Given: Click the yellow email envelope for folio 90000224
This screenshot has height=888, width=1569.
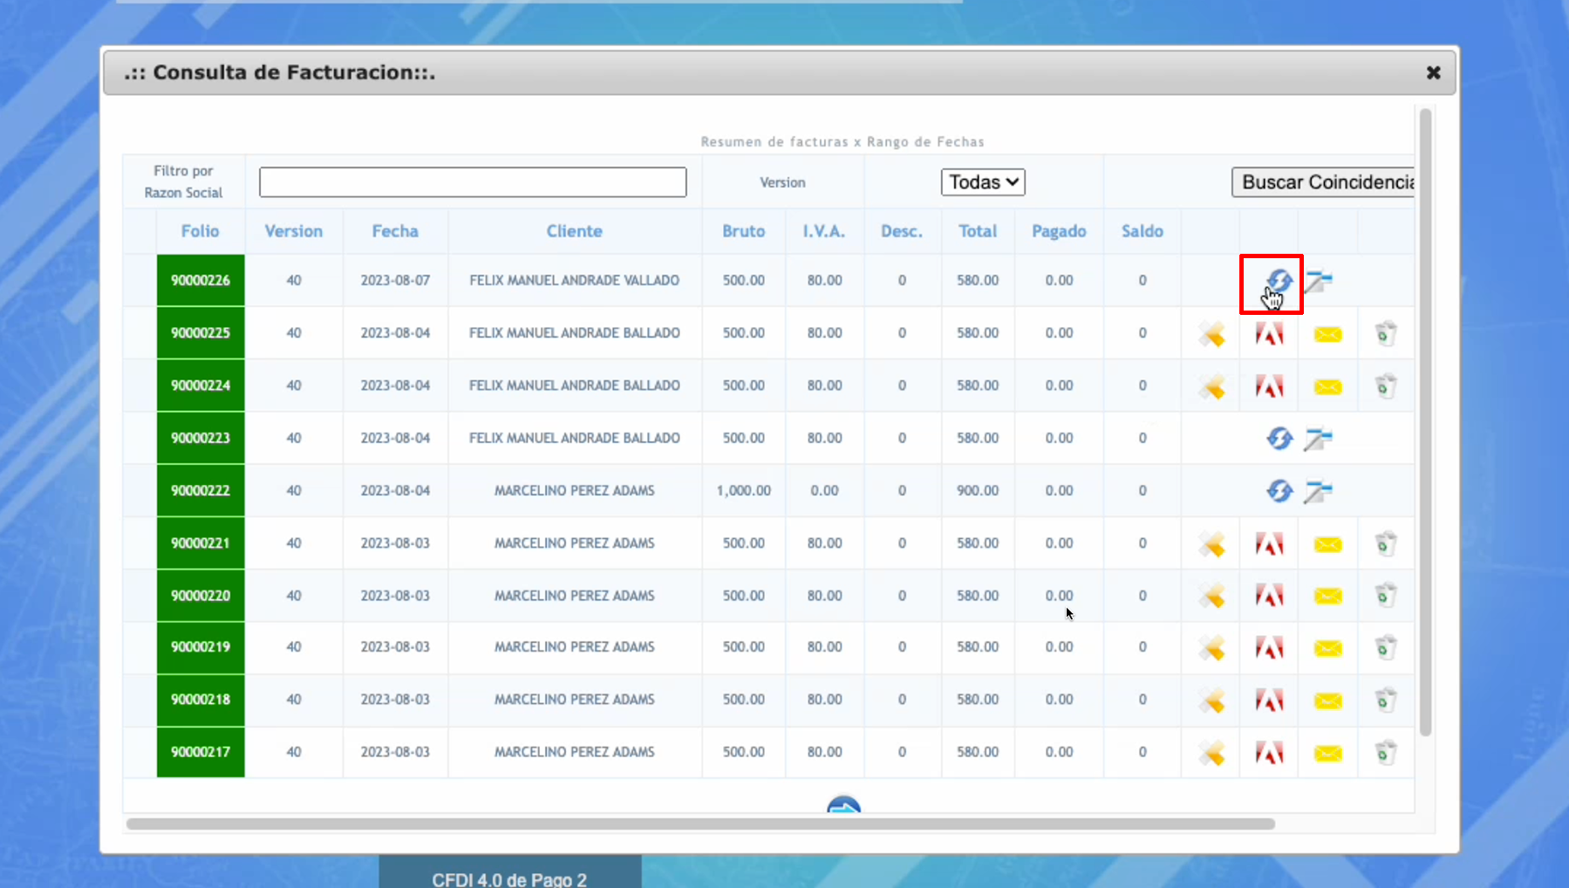Looking at the screenshot, I should point(1327,386).
